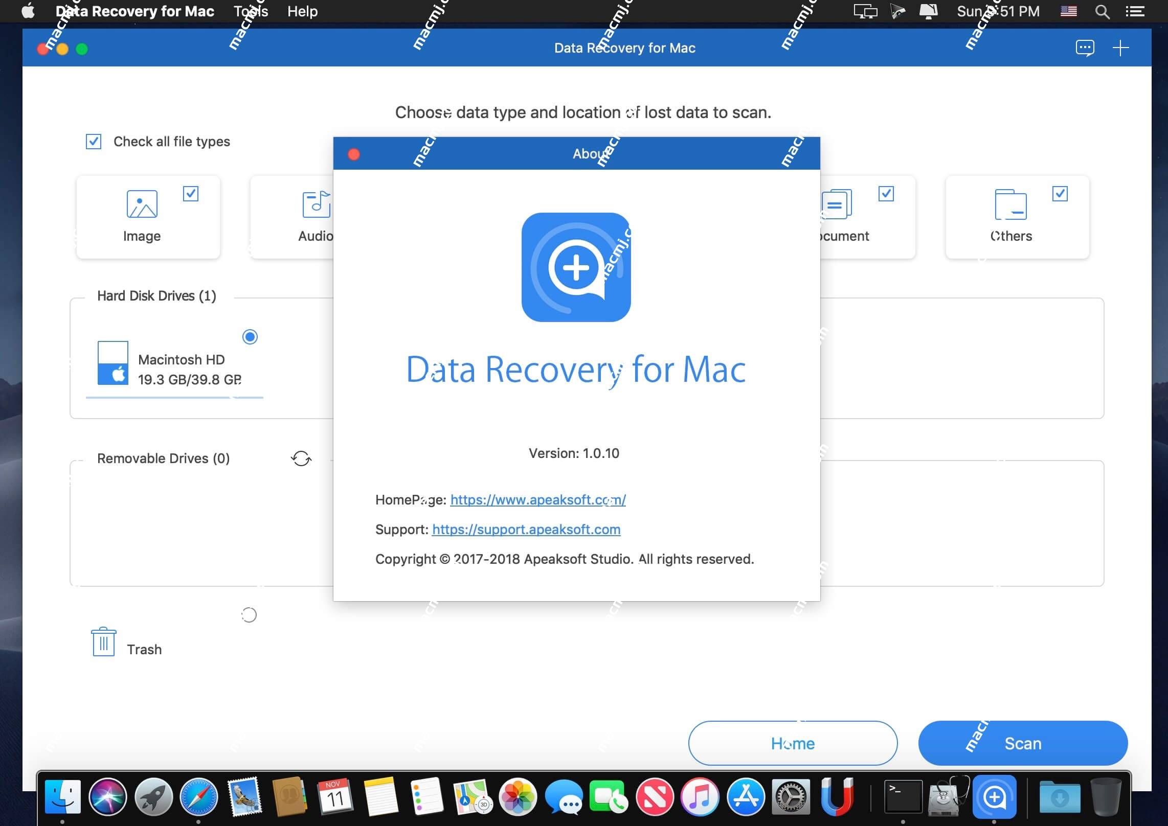This screenshot has width=1168, height=826.
Task: Open the apeaksoft.com homepage link
Action: click(x=538, y=499)
